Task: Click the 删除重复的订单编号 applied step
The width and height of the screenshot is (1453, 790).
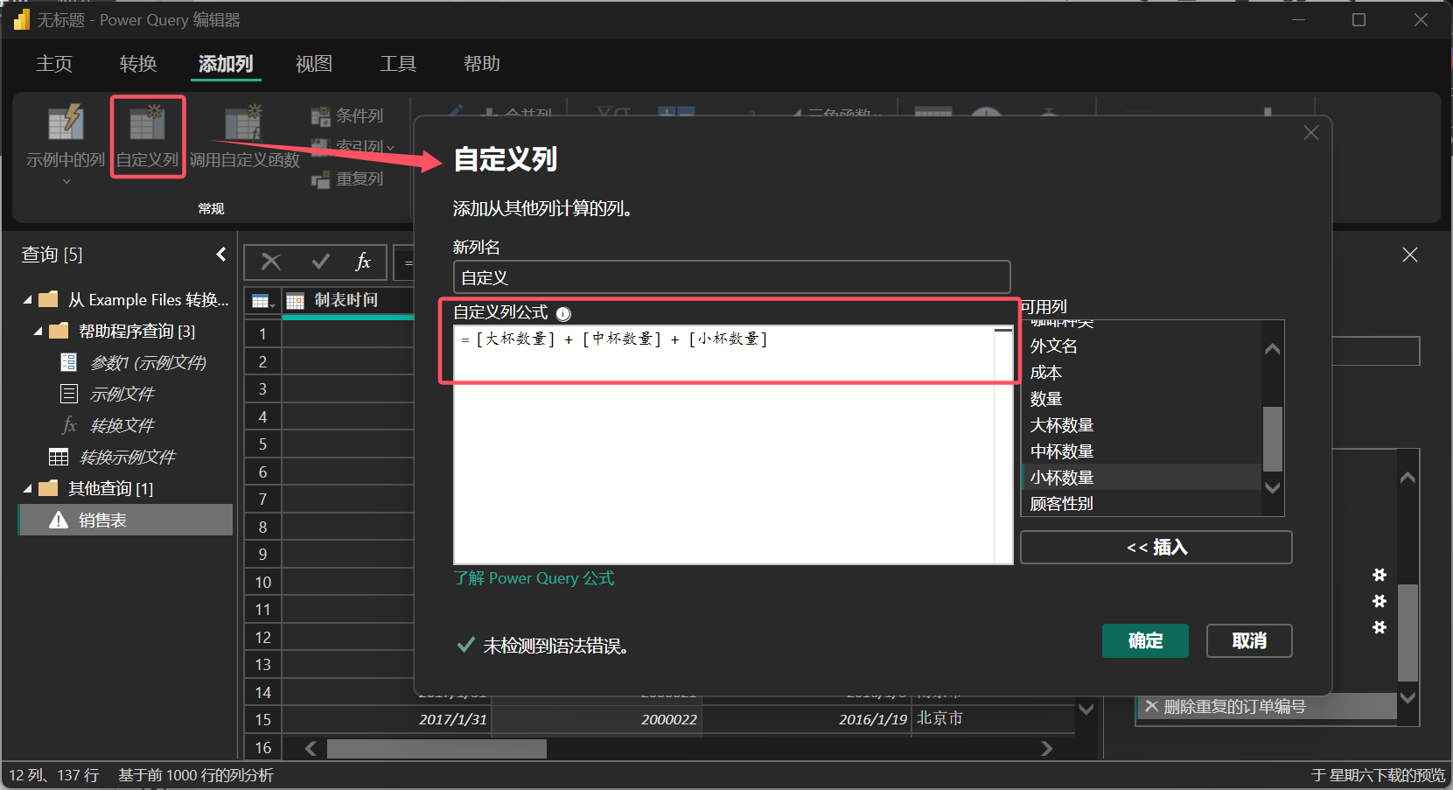Action: 1267,706
